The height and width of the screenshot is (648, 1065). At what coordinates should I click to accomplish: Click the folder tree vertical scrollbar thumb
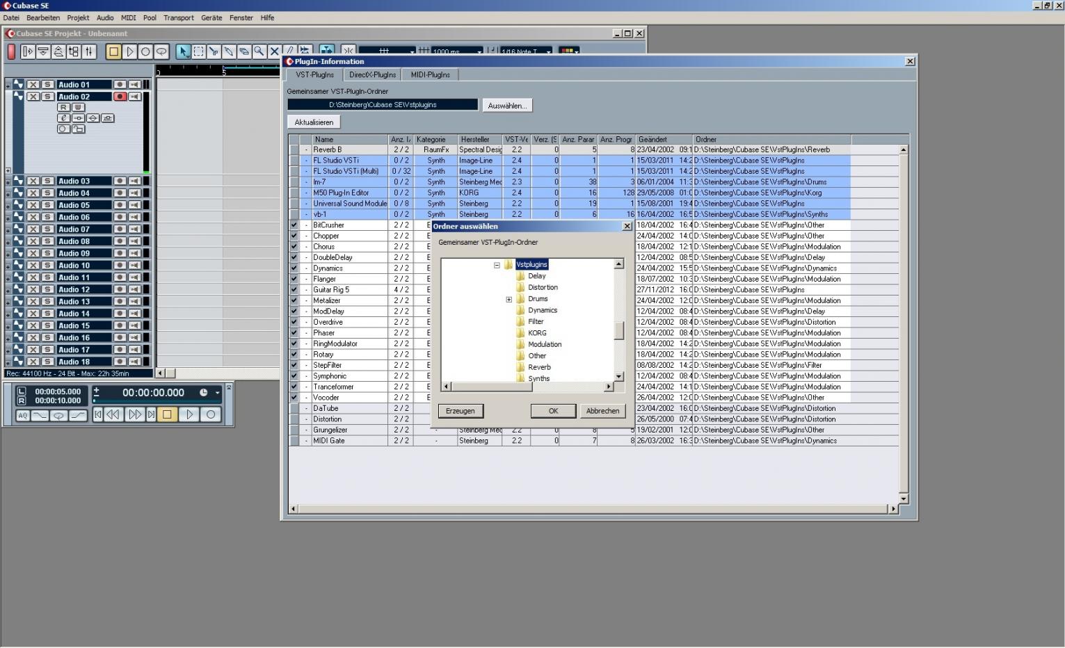coord(618,331)
